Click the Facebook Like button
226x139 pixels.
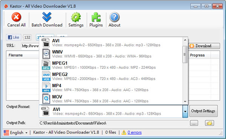coord(14,37)
